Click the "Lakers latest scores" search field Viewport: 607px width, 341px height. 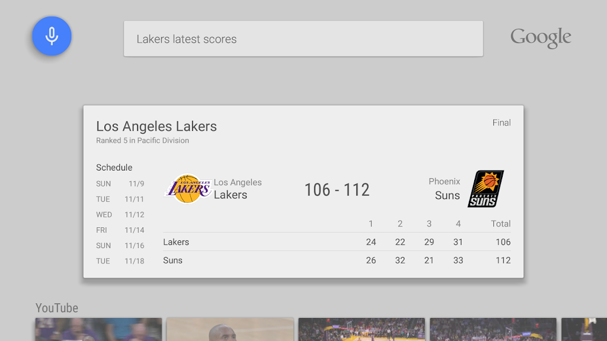(x=303, y=39)
